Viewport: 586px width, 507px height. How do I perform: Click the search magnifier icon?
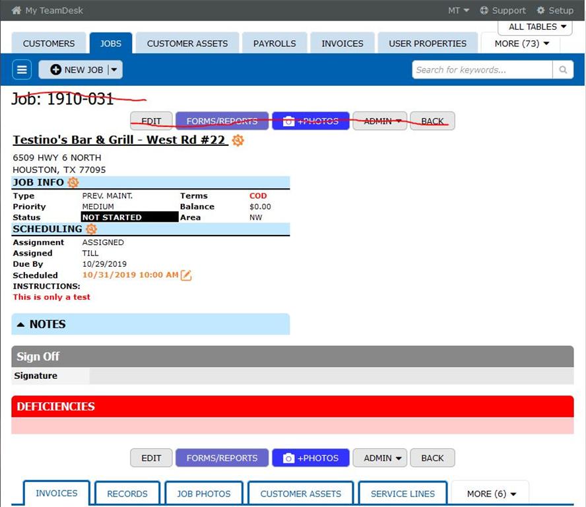click(563, 70)
